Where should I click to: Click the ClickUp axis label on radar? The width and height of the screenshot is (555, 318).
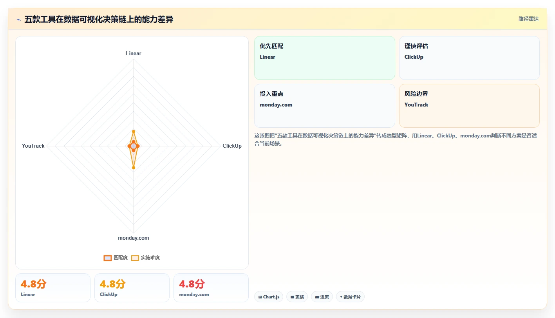pos(232,146)
